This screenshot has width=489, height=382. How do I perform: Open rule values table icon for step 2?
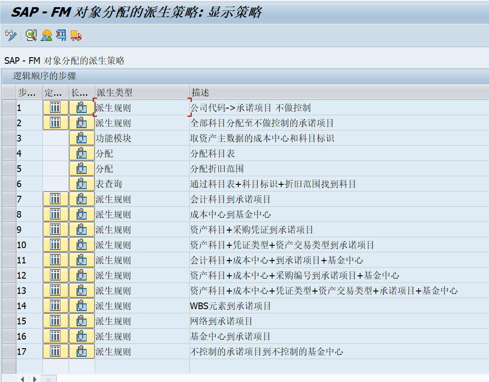pos(56,123)
